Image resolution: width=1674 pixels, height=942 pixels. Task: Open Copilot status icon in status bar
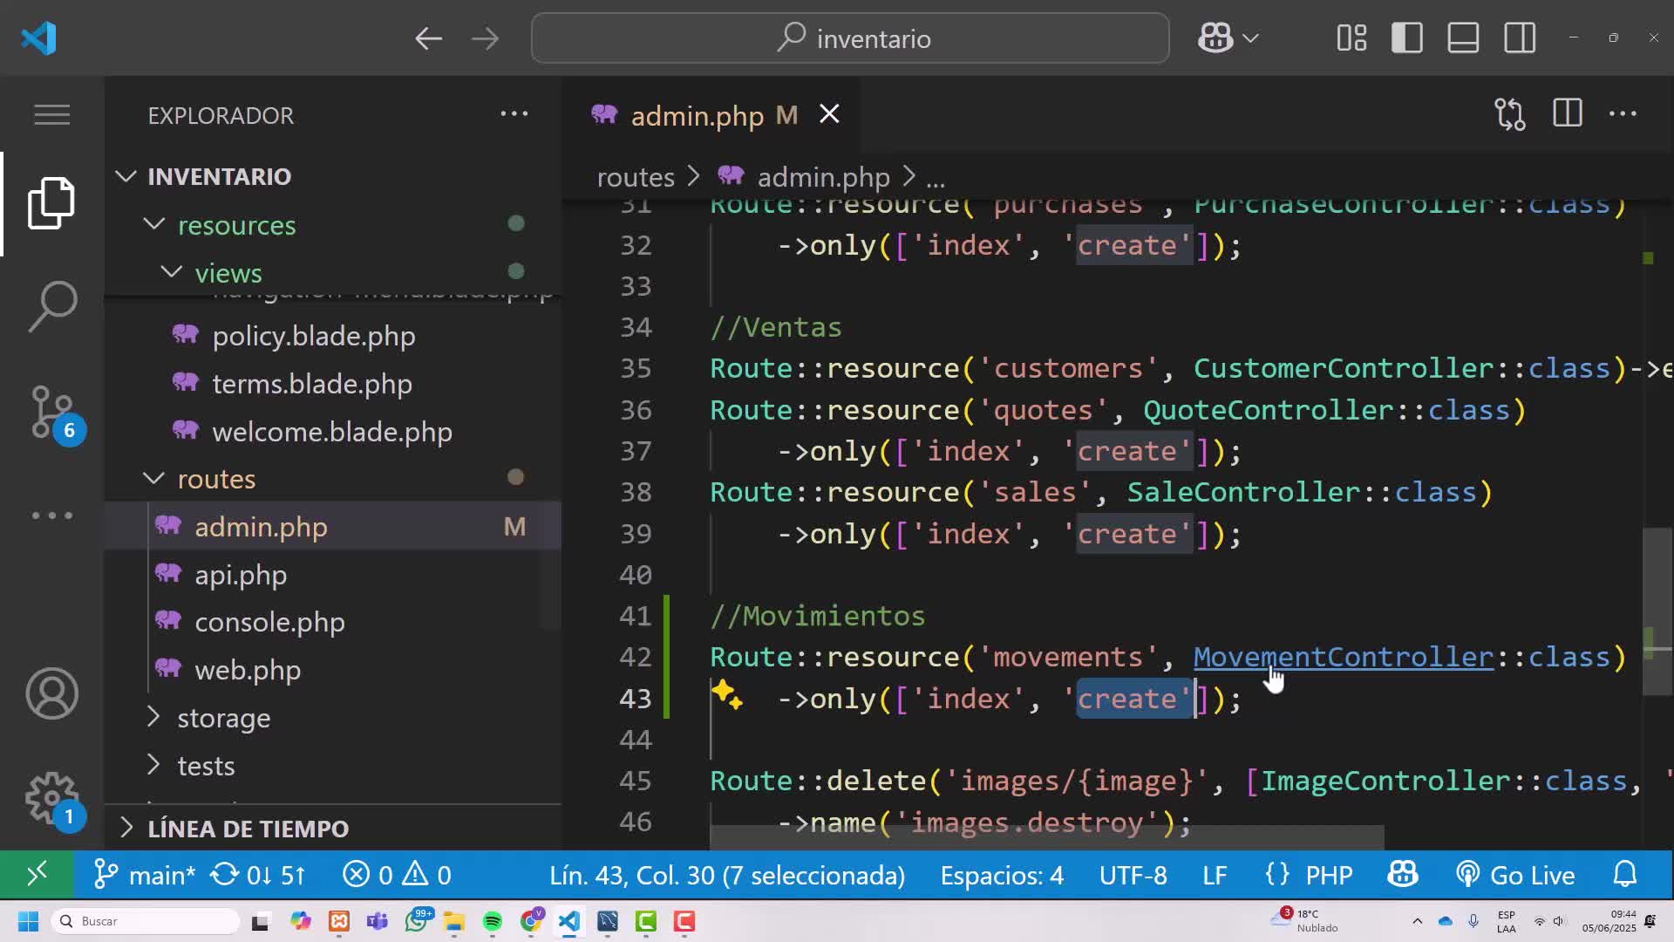(1403, 875)
